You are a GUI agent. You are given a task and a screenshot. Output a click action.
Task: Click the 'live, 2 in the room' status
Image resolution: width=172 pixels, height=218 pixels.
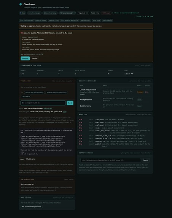(x=145, y=16)
